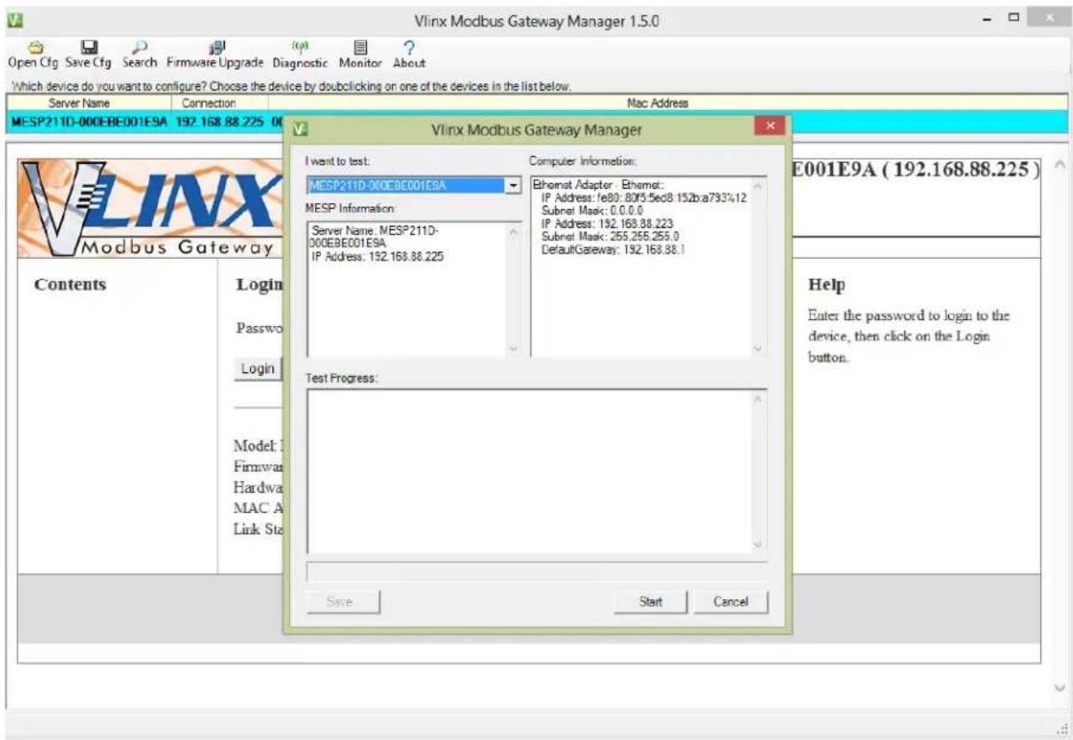Screen dimensions: 1073x740
Task: Click the Test Progress box scrollbar
Action: [x=758, y=471]
